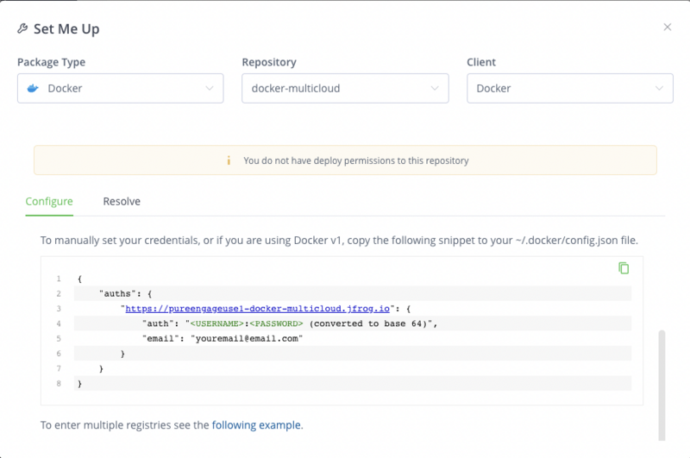Open the Package Type dropdown
This screenshot has height=458, width=690.
click(120, 89)
